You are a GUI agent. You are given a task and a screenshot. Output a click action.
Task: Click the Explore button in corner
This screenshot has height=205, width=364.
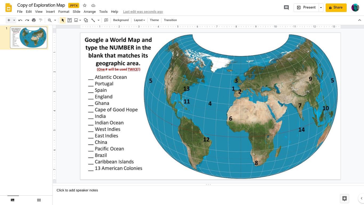tap(344, 198)
